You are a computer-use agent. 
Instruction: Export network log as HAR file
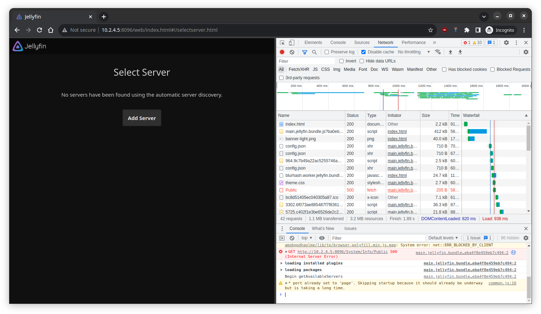[x=460, y=52]
